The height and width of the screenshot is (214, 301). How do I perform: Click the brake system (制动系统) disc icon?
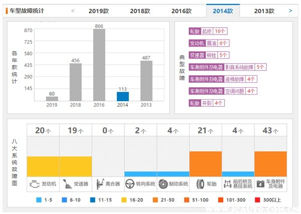[x=164, y=184]
